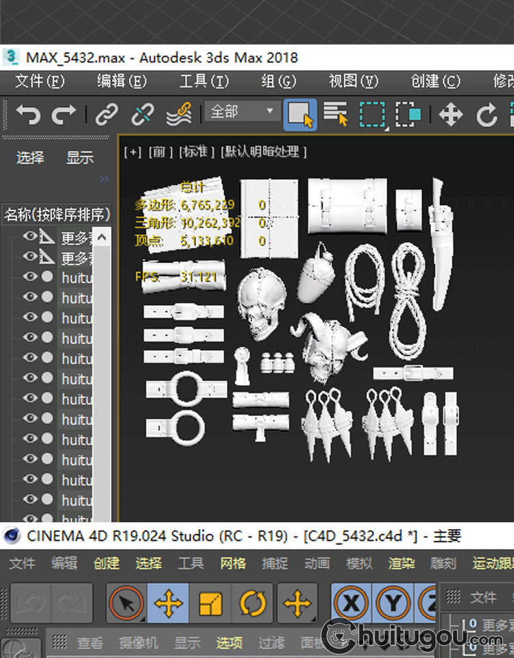Toggle eye visibility of the first huitu row
The image size is (514, 658).
pyautogui.click(x=29, y=276)
